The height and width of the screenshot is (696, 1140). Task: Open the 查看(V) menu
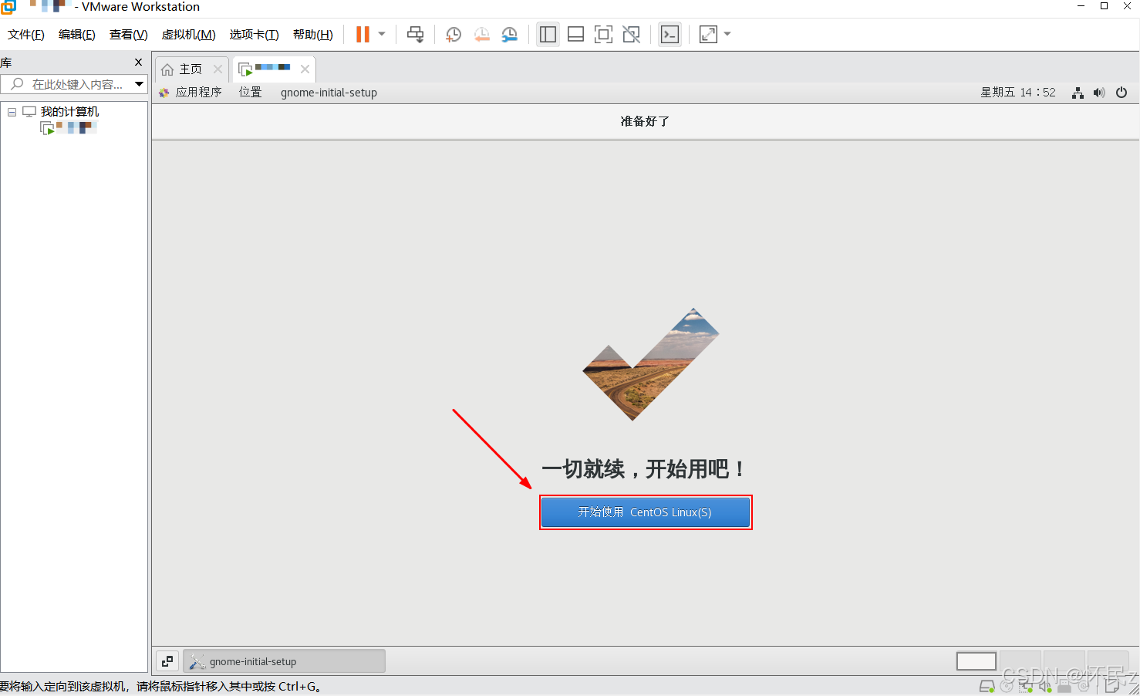[129, 35]
